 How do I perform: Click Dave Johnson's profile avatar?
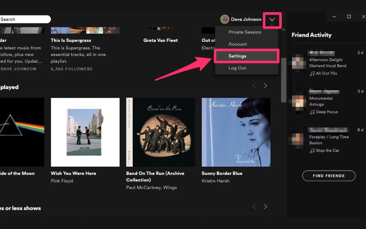point(225,19)
